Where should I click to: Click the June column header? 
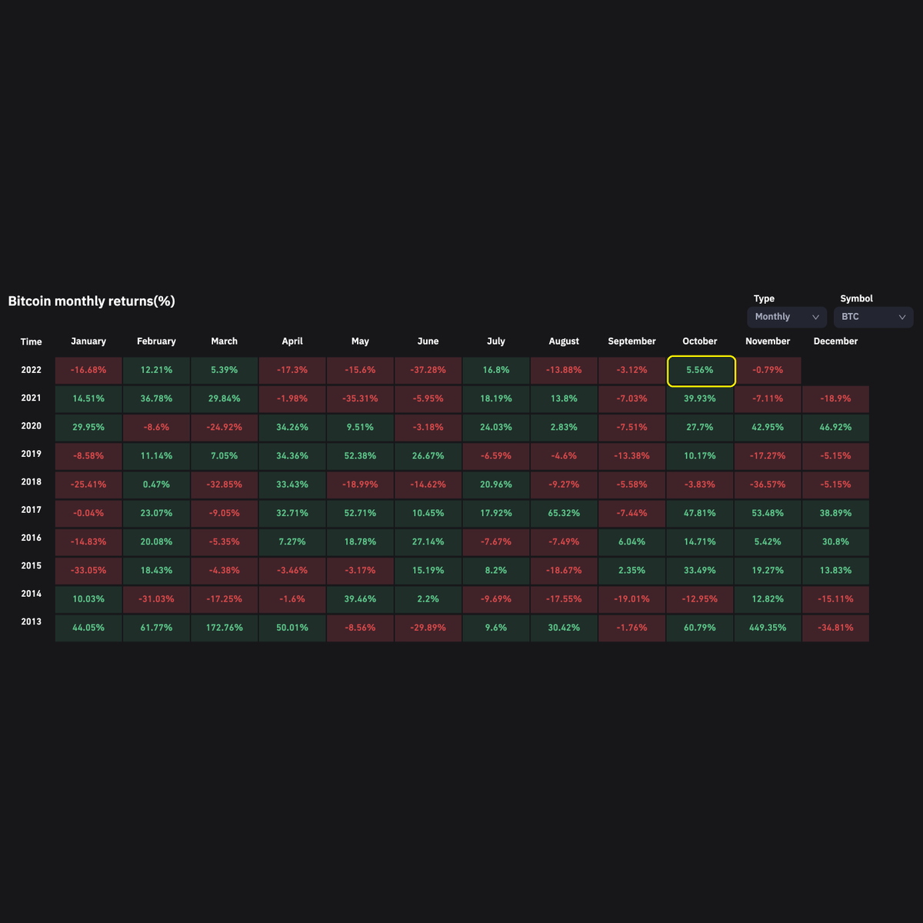tap(428, 342)
